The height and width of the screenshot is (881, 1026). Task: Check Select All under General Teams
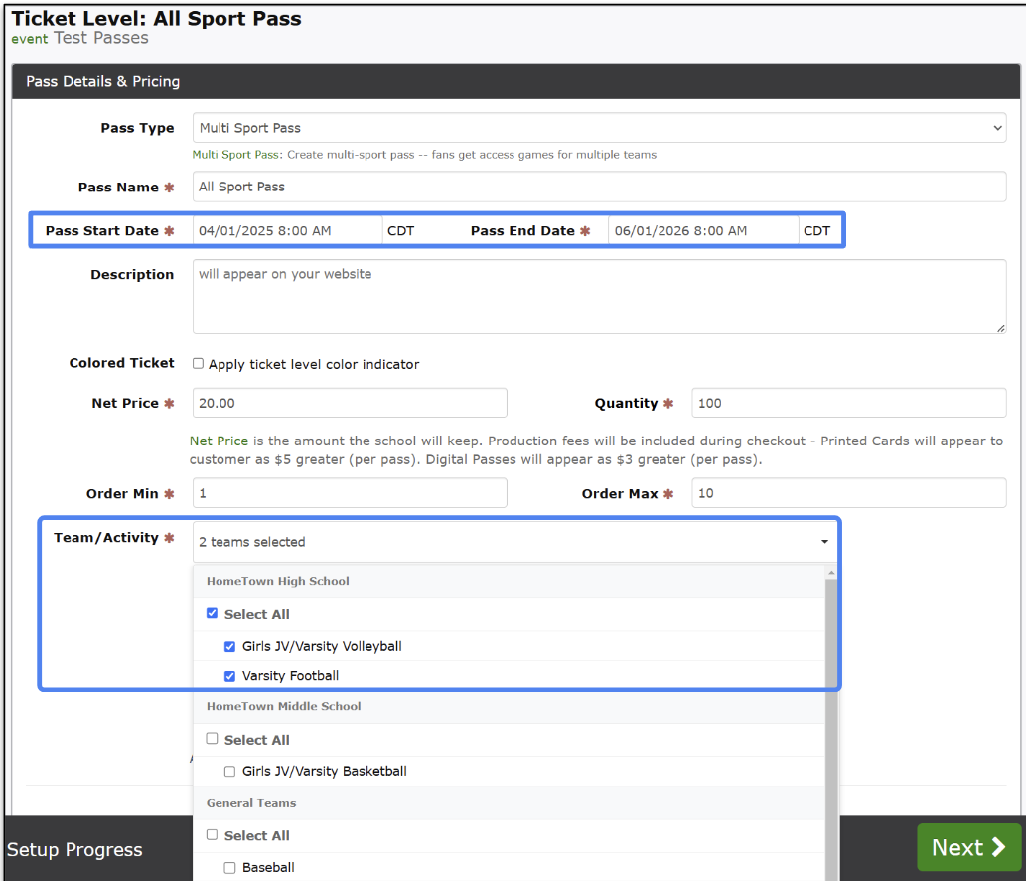pos(212,835)
